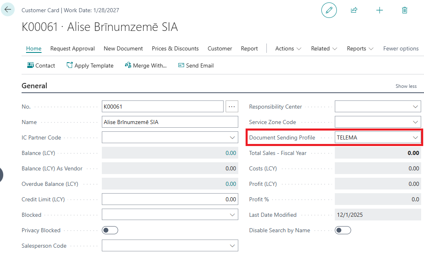Click the plus icon to create new
Image resolution: width=424 pixels, height=255 pixels.
(379, 10)
